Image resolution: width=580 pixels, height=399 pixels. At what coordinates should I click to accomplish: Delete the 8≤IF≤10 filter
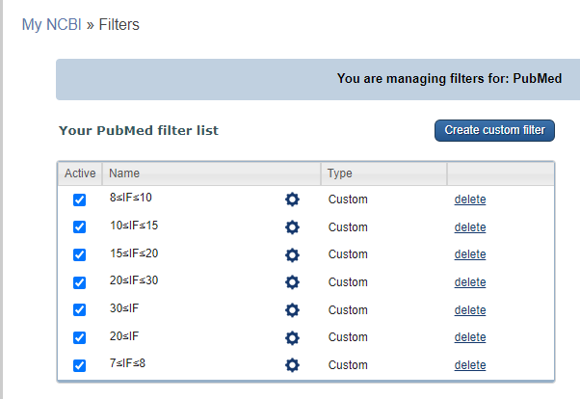pos(470,199)
